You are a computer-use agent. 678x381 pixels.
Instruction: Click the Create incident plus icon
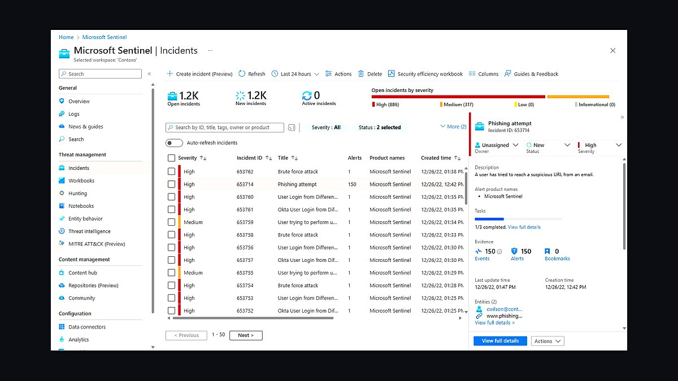coord(169,73)
